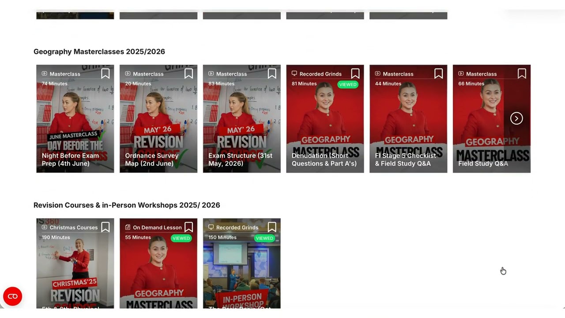Click the "66 Minutes" duration label
Image resolution: width=565 pixels, height=318 pixels.
[x=471, y=83]
